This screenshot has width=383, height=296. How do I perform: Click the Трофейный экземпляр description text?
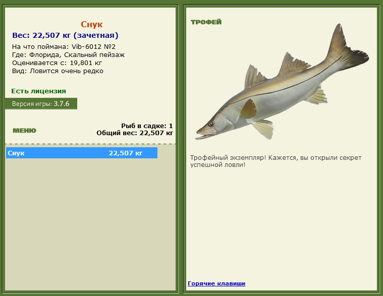click(x=276, y=161)
